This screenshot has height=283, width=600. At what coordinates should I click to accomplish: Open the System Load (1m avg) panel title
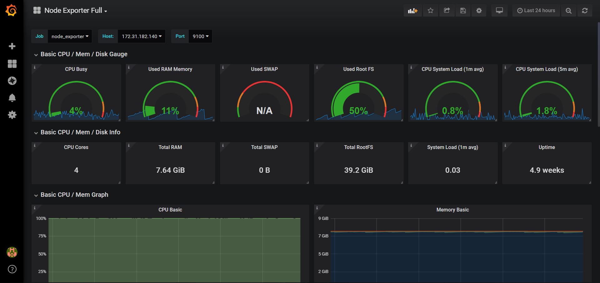coord(453,147)
